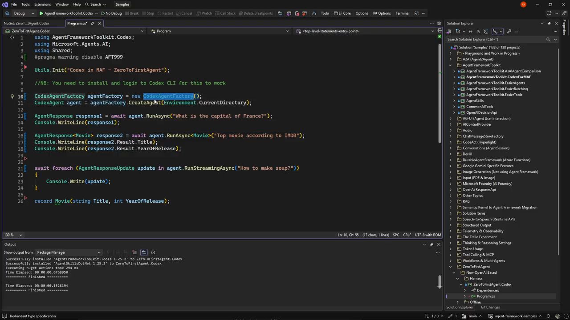Open the Terminal from the toolbar
This screenshot has height=320, width=570.
pos(402,13)
